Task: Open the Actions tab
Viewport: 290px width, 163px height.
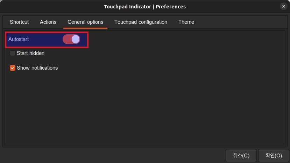Action: click(48, 22)
